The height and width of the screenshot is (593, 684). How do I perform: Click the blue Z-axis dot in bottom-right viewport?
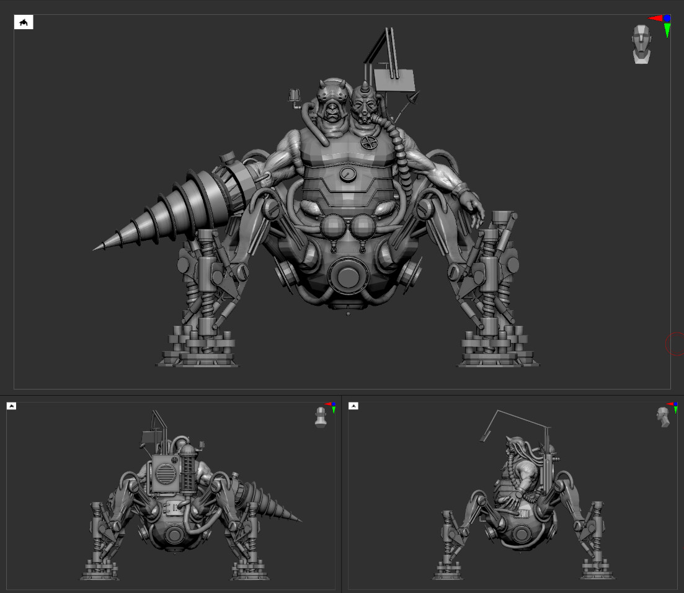coord(676,404)
